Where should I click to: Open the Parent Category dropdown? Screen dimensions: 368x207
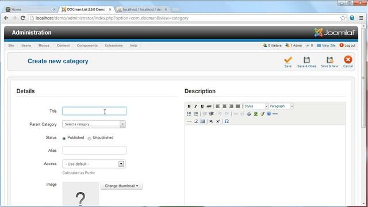click(94, 124)
